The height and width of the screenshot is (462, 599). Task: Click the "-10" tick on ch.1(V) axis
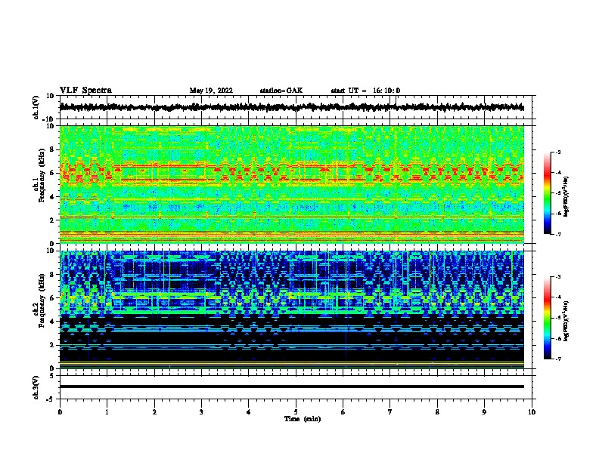(x=49, y=119)
